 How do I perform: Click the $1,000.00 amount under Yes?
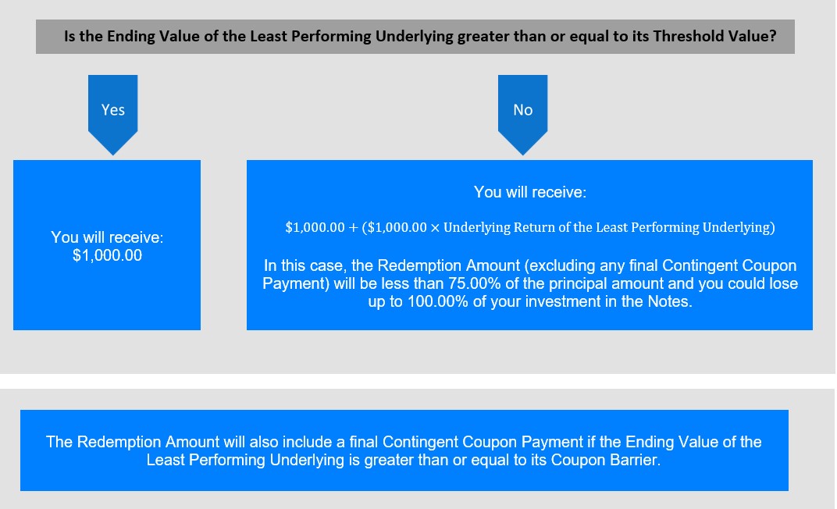[107, 255]
